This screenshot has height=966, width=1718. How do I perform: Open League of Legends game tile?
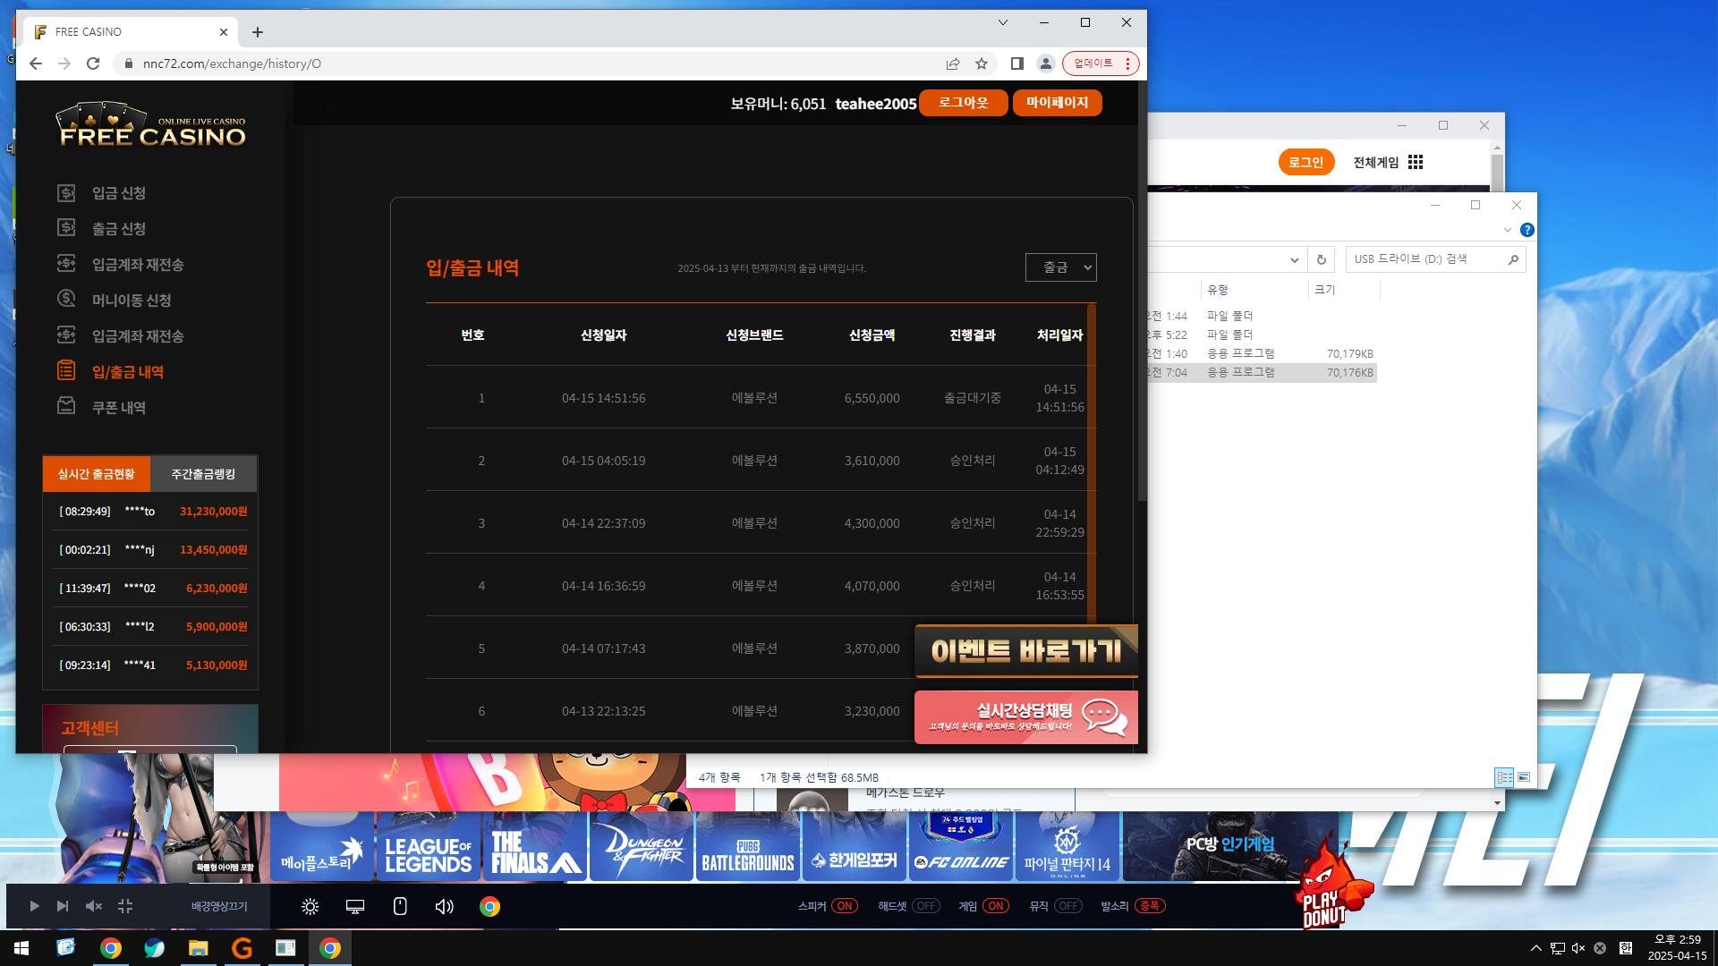[429, 846]
